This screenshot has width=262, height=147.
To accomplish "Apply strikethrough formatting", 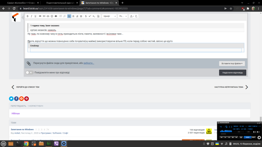I will point(86,16).
